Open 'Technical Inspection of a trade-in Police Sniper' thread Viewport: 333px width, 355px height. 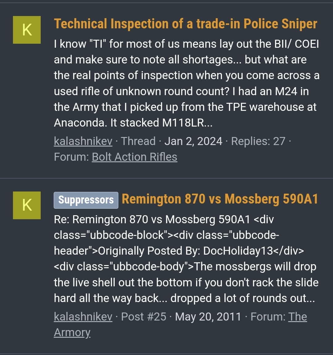185,24
